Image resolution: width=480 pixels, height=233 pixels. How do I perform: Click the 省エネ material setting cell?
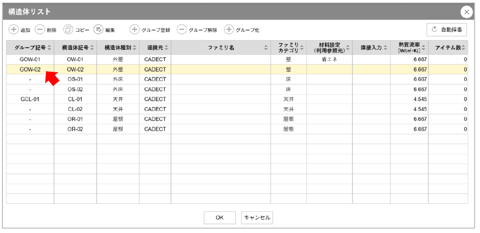329,59
